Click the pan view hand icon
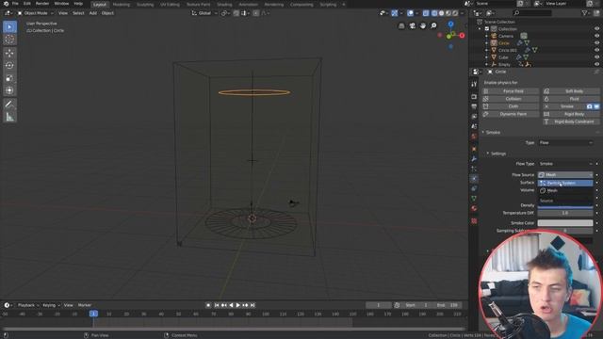 423,25
